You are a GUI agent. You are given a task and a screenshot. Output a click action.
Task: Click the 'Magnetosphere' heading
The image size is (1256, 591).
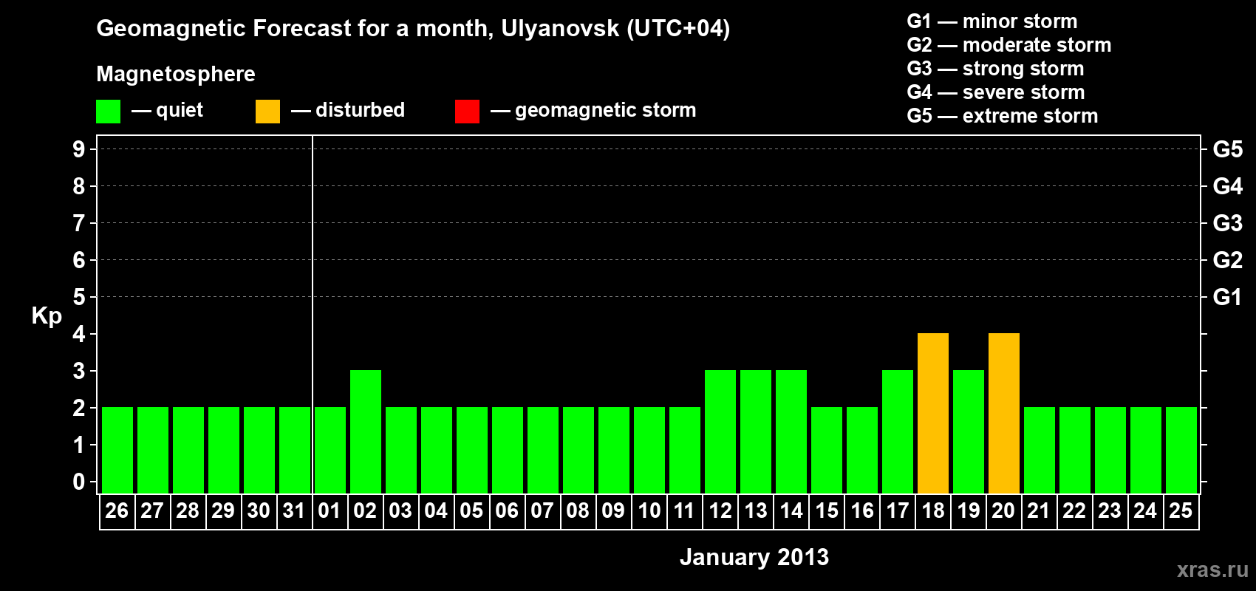(x=176, y=75)
